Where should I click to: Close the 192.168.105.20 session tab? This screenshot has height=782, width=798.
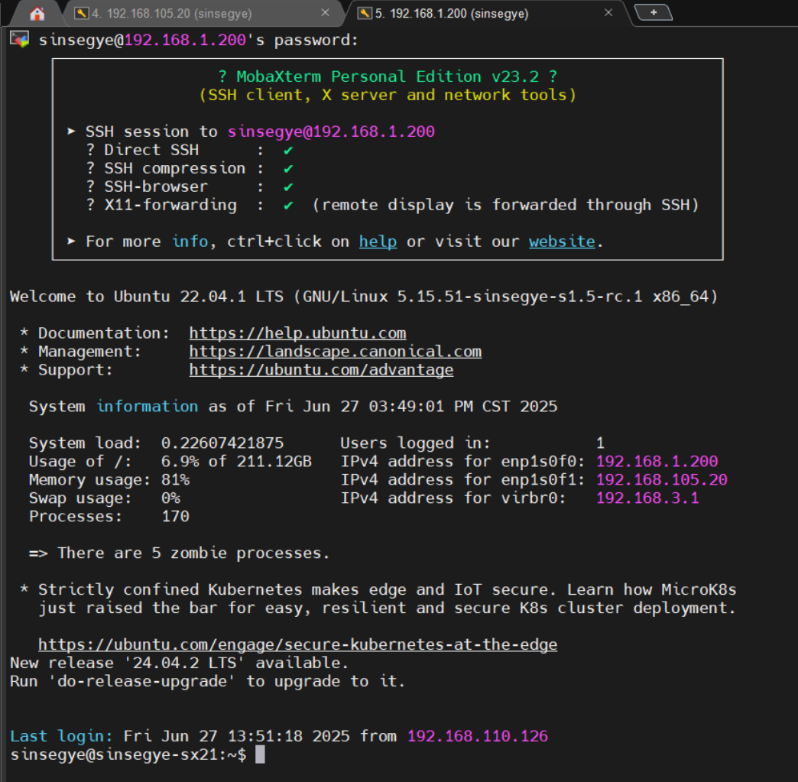point(325,13)
